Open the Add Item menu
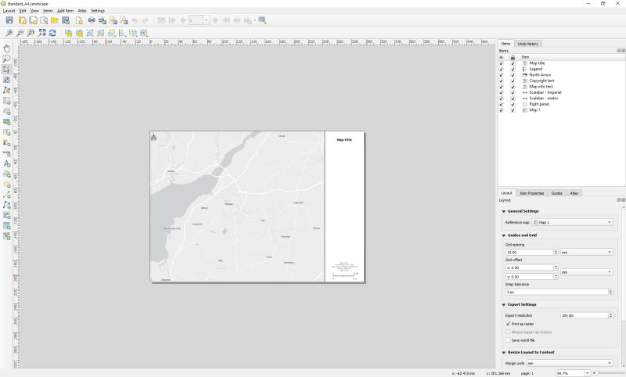Image resolution: width=626 pixels, height=377 pixels. (x=66, y=11)
